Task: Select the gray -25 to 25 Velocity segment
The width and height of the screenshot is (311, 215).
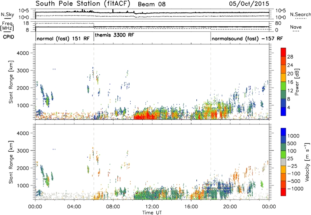Action: (x=283, y=162)
